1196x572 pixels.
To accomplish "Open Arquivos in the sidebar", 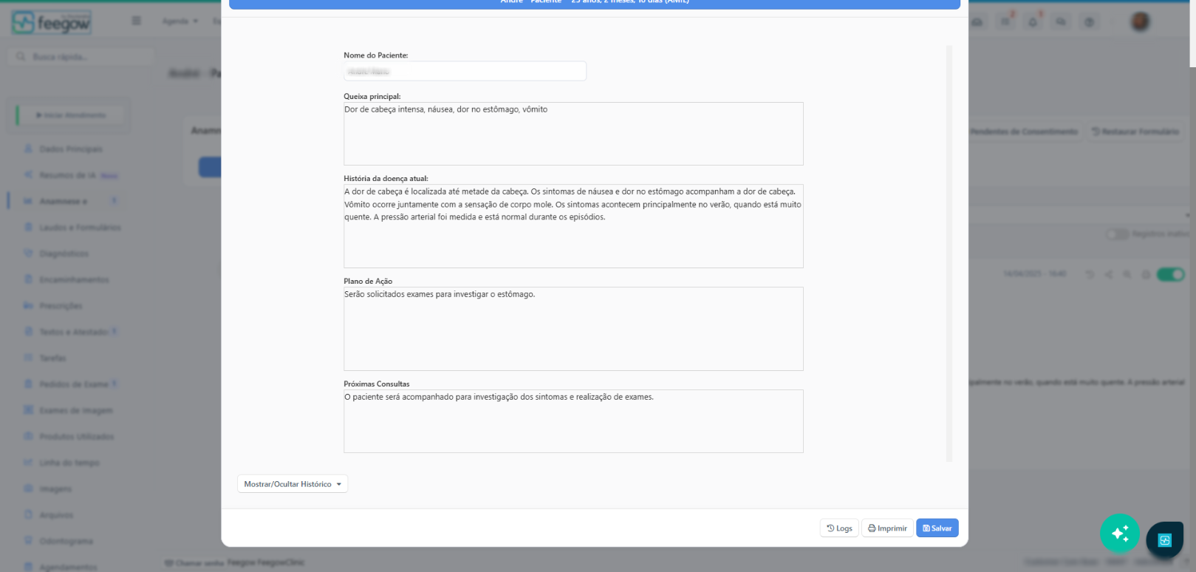I will point(56,515).
